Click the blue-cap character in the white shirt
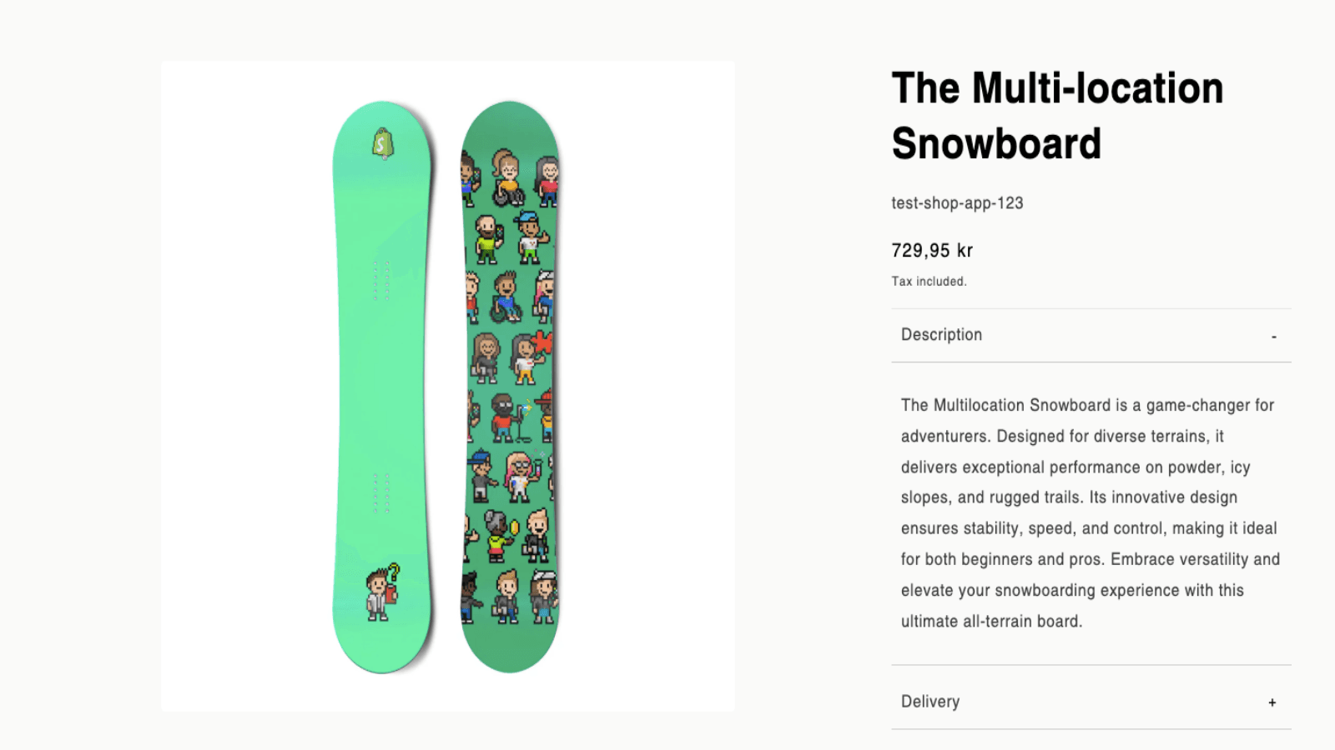 tap(530, 237)
